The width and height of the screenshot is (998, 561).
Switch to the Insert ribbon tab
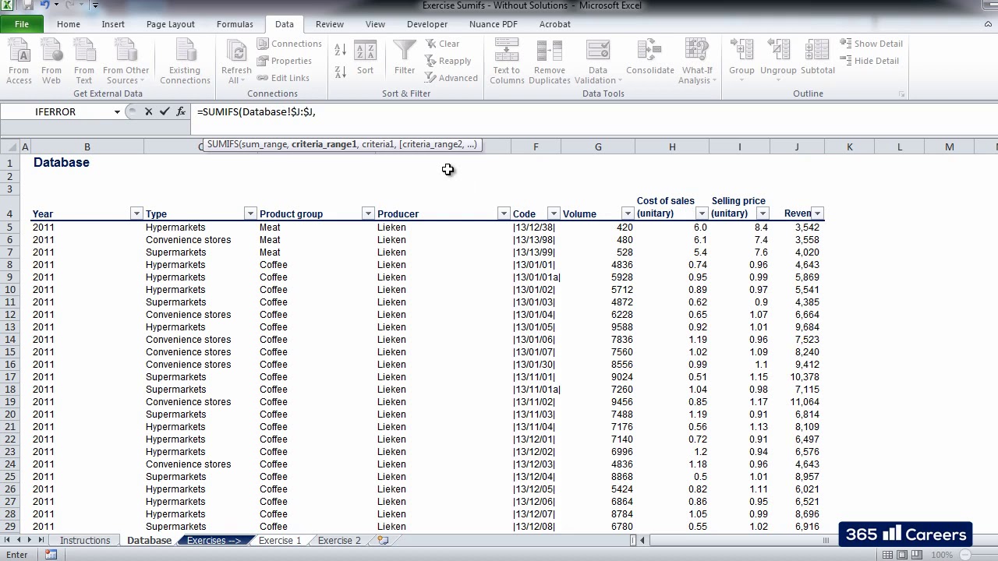tap(113, 24)
